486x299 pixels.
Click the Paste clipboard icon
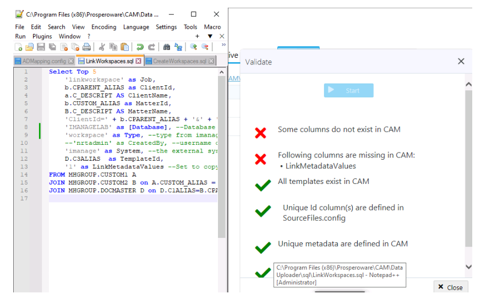point(124,47)
